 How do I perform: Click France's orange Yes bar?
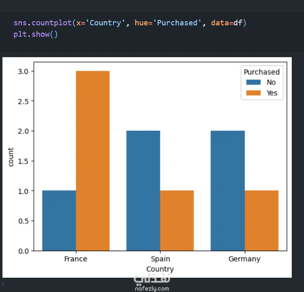point(93,161)
